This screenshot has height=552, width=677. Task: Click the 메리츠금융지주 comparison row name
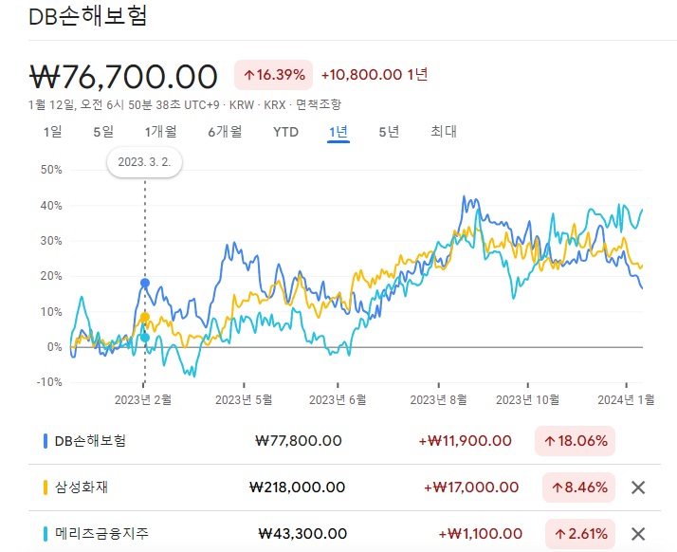coord(101,533)
